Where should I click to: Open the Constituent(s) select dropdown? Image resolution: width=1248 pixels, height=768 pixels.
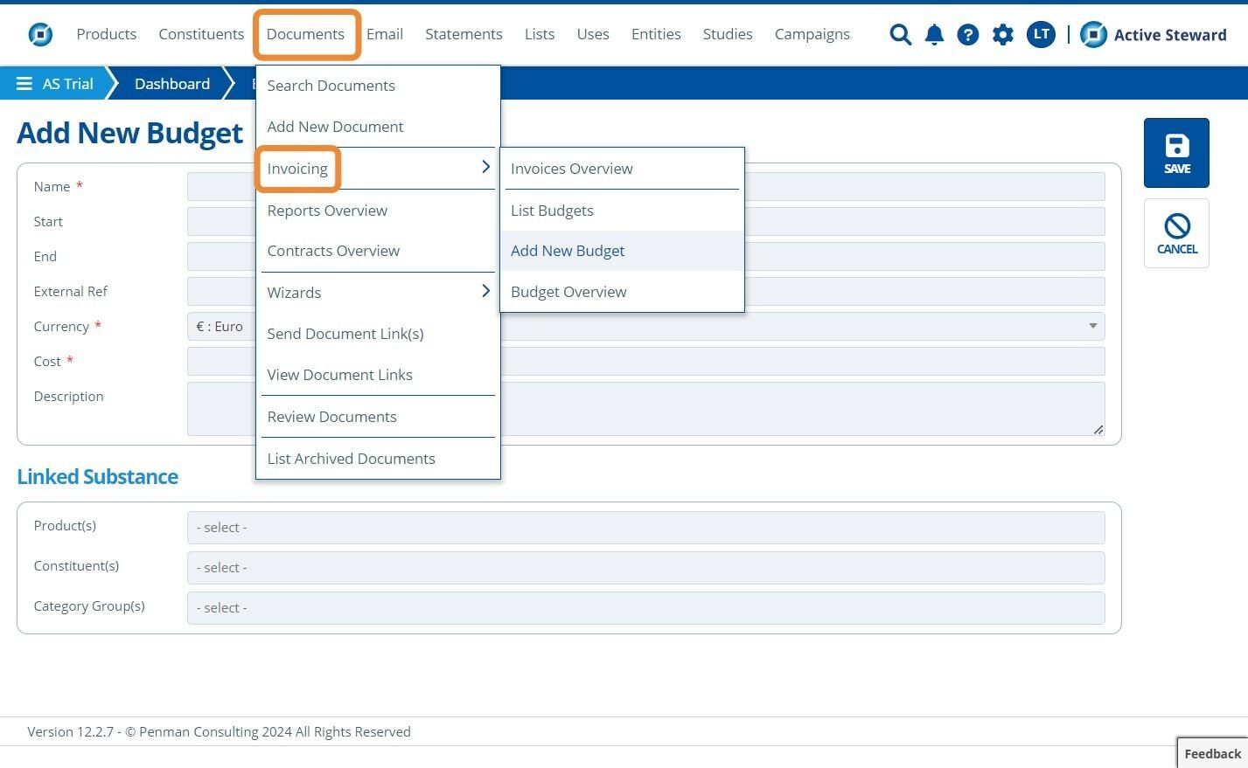[x=645, y=568]
